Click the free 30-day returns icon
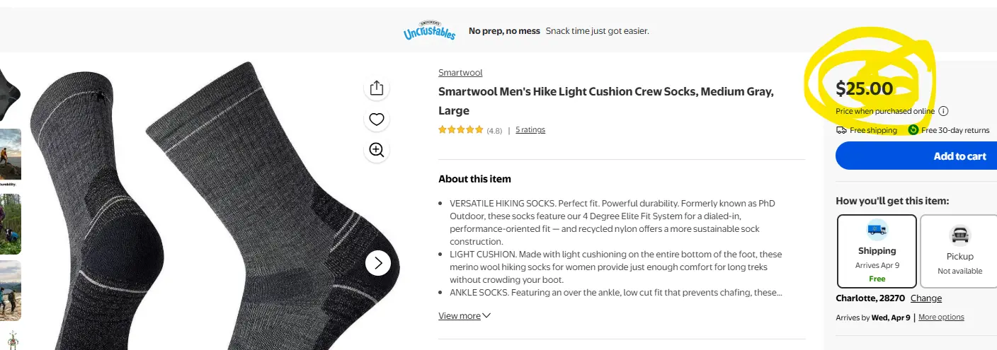The height and width of the screenshot is (350, 997). [x=913, y=130]
